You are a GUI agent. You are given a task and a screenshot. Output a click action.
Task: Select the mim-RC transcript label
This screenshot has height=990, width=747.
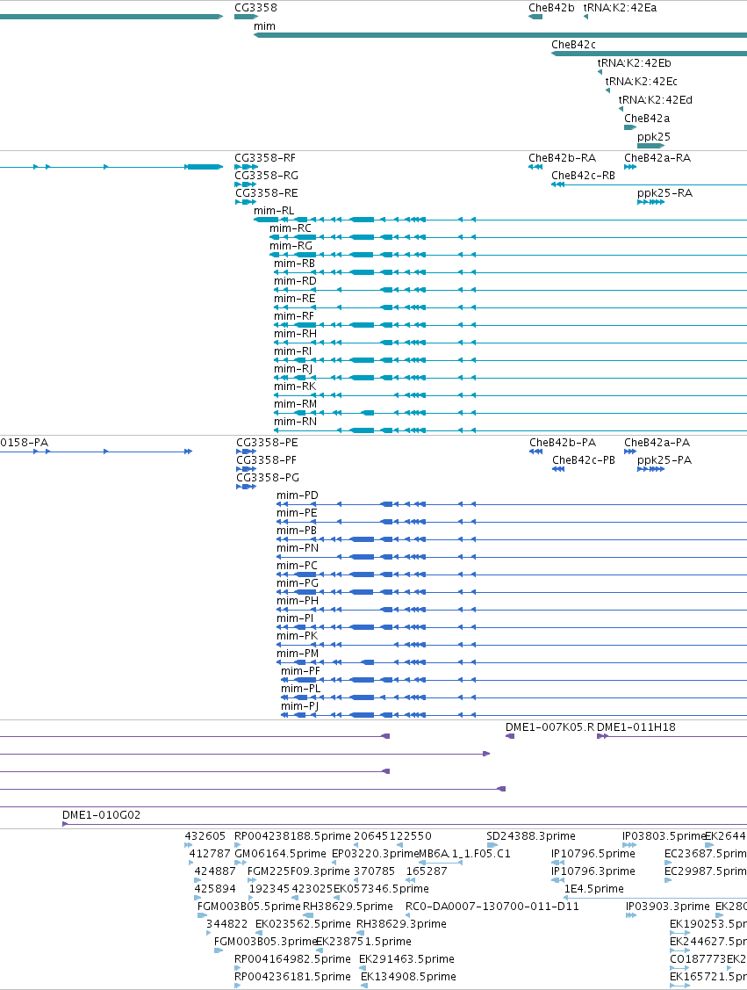(291, 228)
